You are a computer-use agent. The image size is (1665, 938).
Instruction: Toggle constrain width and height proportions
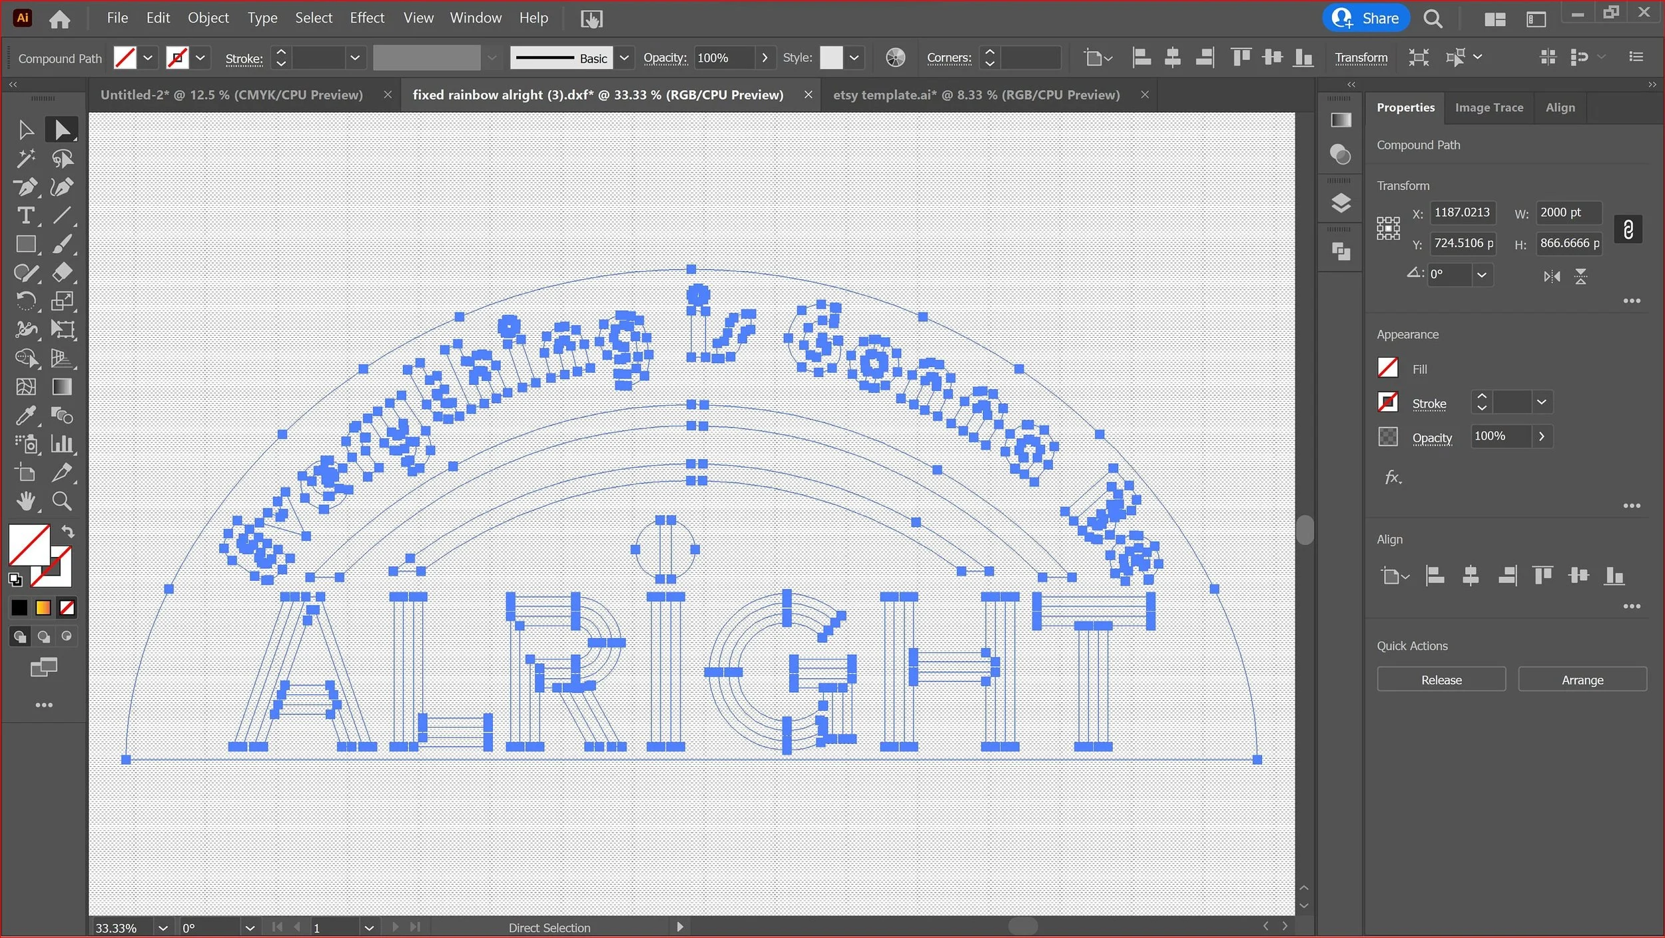point(1628,230)
